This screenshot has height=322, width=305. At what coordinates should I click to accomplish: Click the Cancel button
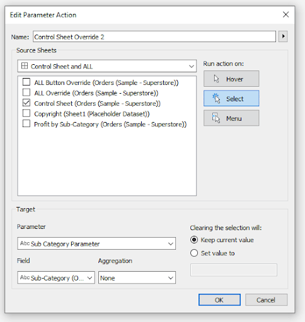[x=266, y=300]
